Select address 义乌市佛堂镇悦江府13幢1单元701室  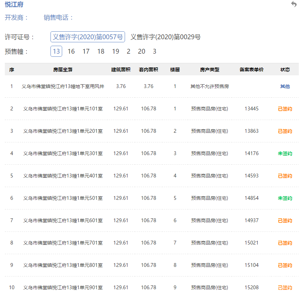pyautogui.click(x=63, y=243)
